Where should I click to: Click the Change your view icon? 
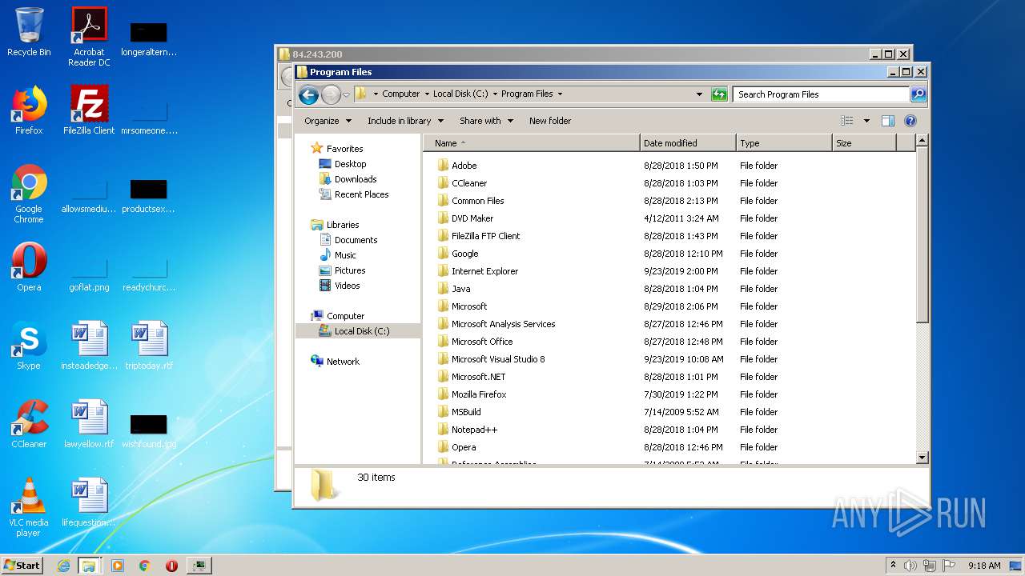(x=847, y=121)
